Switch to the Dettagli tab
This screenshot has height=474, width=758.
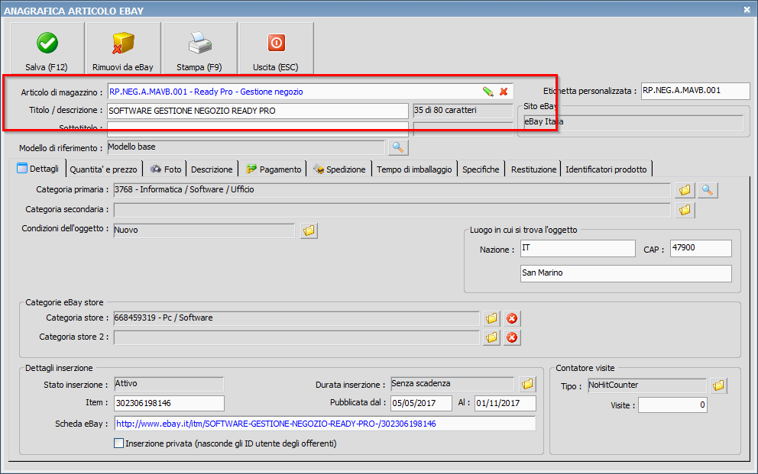(x=38, y=169)
